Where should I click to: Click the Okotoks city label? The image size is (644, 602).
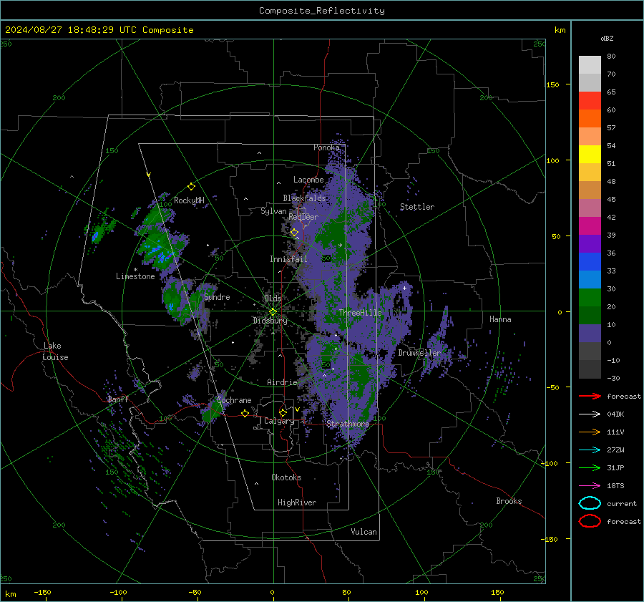point(286,477)
